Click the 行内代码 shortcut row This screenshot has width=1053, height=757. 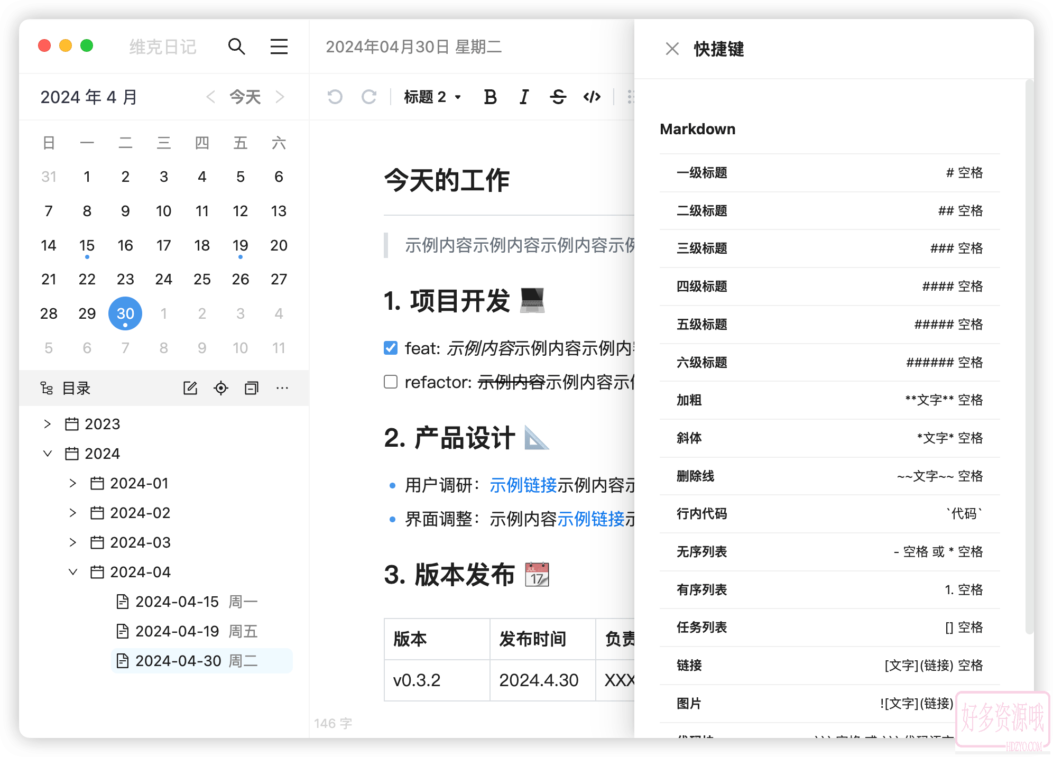pyautogui.click(x=829, y=514)
